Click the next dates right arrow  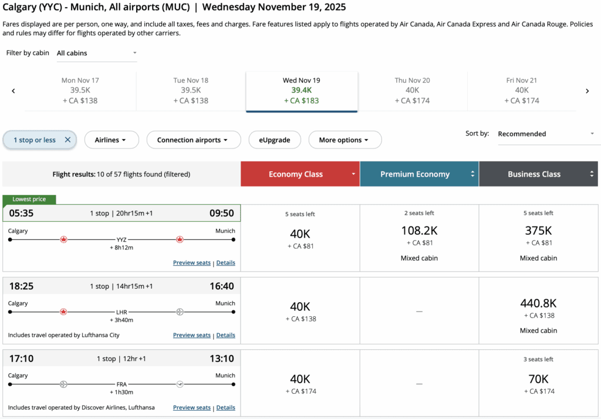click(587, 91)
